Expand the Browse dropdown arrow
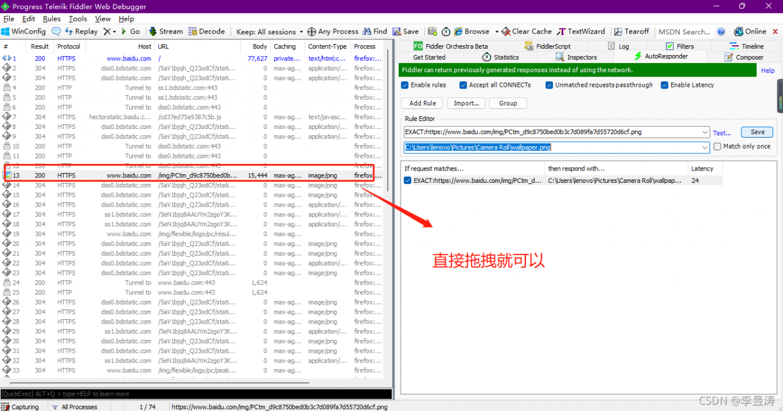The height and width of the screenshot is (411, 783). (x=496, y=32)
